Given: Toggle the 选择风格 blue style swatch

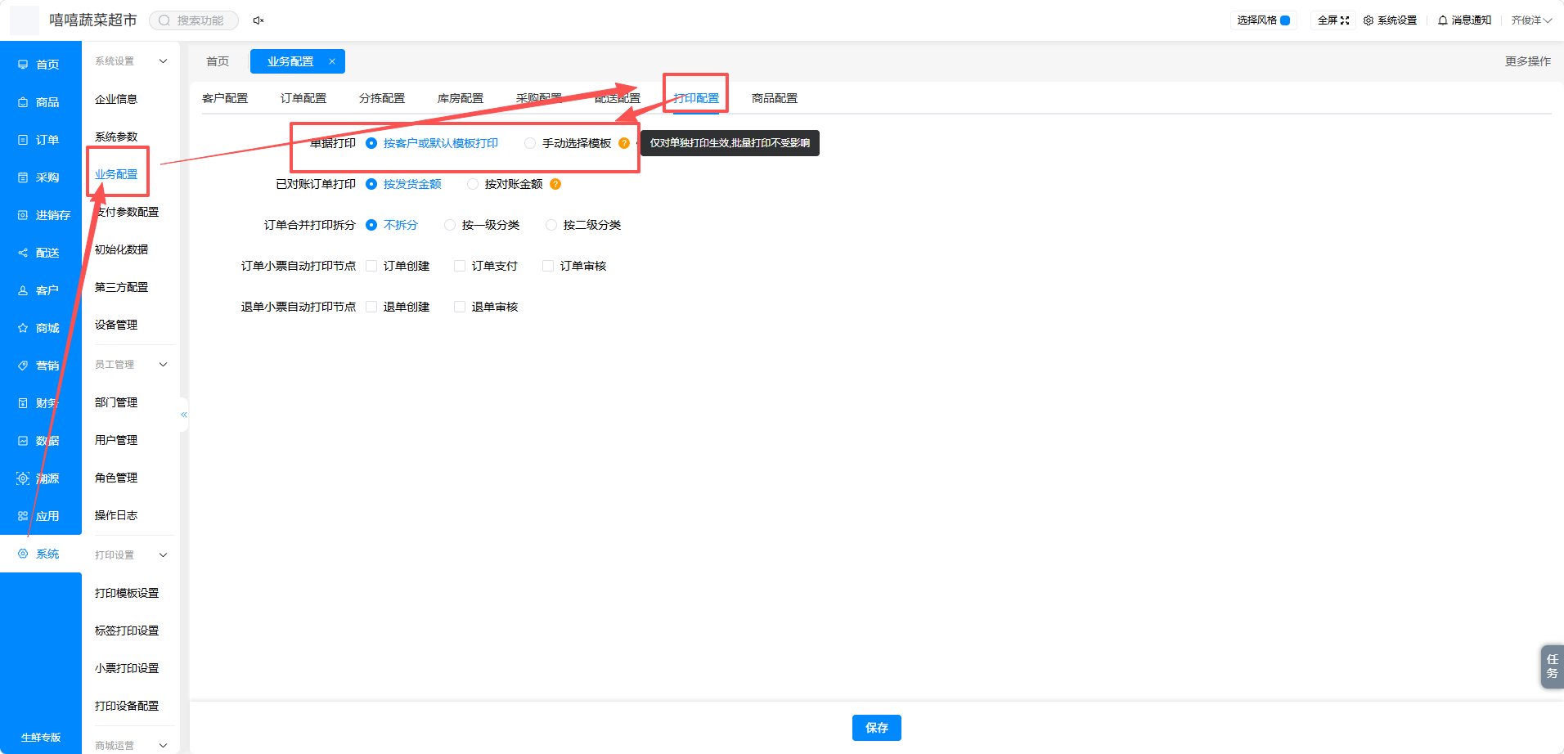Looking at the screenshot, I should point(1285,20).
